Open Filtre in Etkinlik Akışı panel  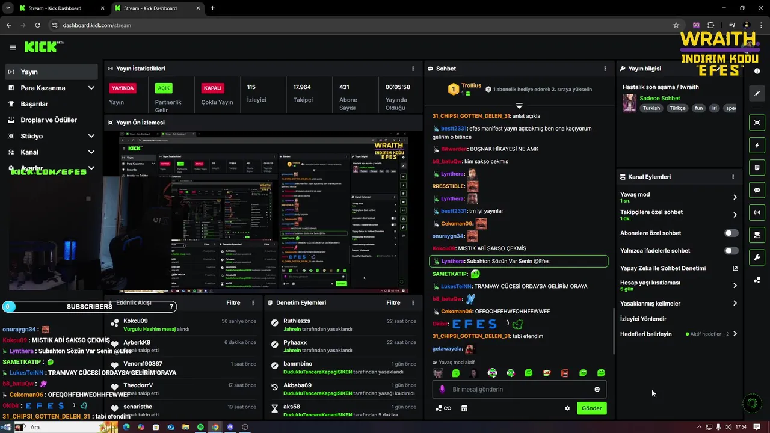click(x=233, y=303)
